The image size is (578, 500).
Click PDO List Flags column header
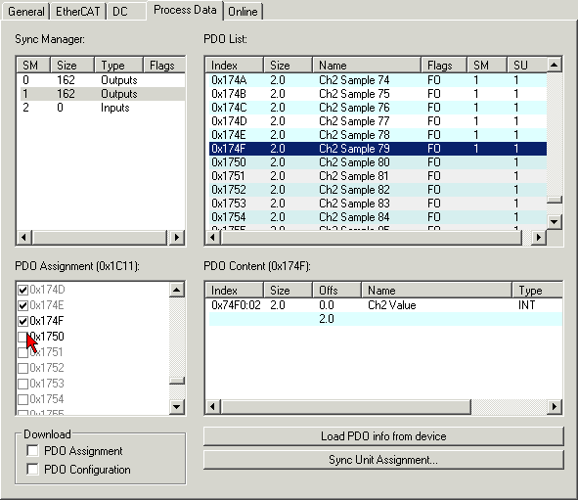pyautogui.click(x=444, y=66)
